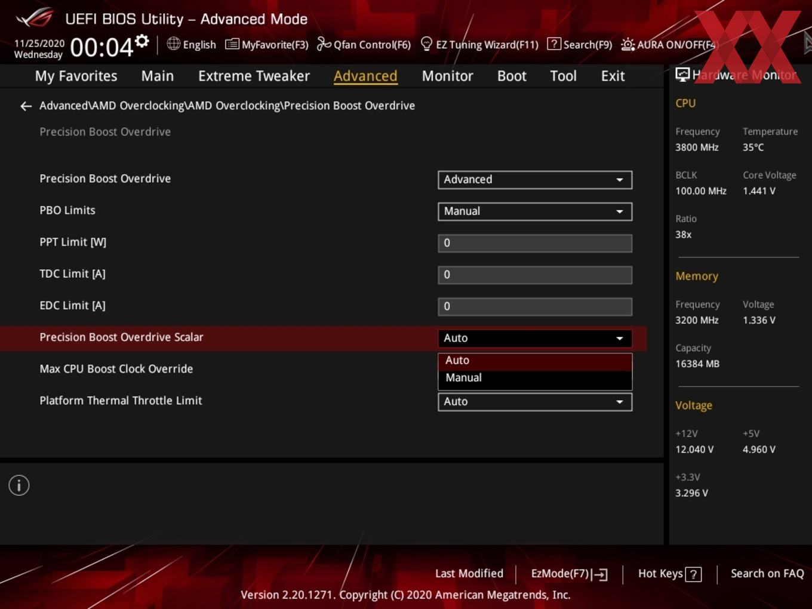
Task: Open the Boot tab
Action: click(512, 76)
